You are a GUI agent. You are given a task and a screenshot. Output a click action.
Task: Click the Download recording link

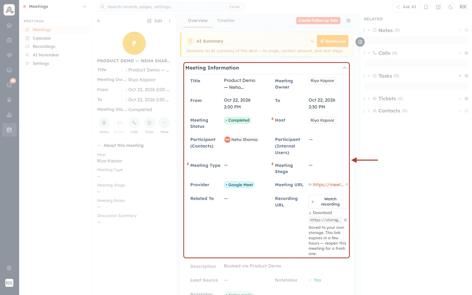(x=320, y=213)
